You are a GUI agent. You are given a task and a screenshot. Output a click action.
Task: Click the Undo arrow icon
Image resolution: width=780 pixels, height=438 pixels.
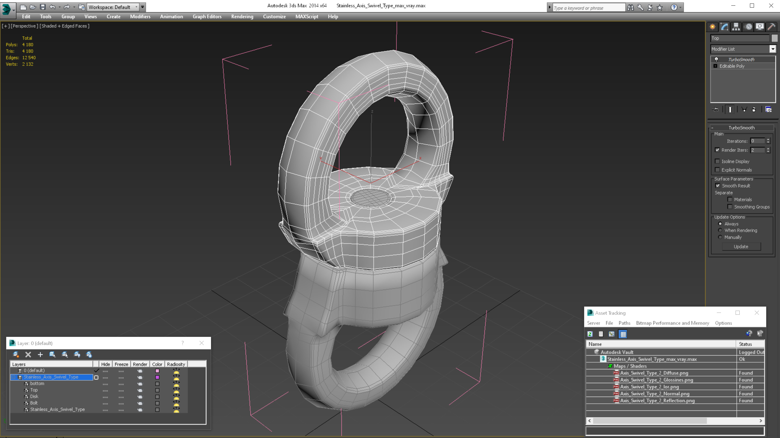tap(52, 7)
